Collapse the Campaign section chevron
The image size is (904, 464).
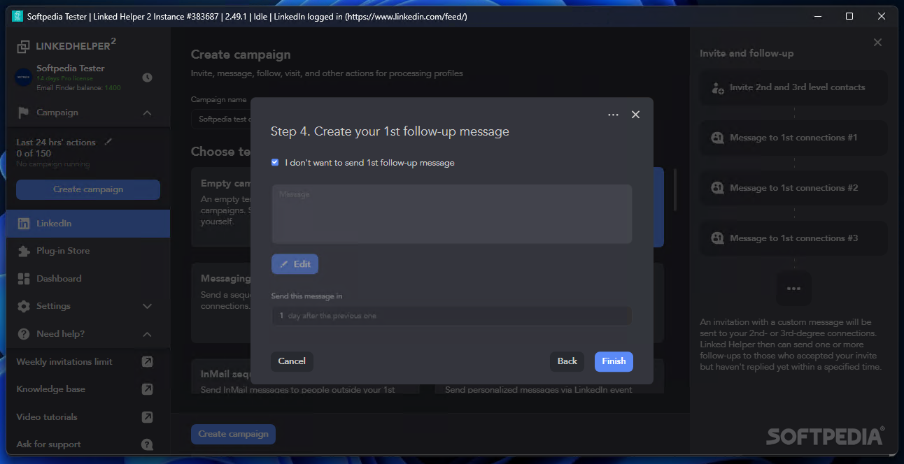pos(147,113)
